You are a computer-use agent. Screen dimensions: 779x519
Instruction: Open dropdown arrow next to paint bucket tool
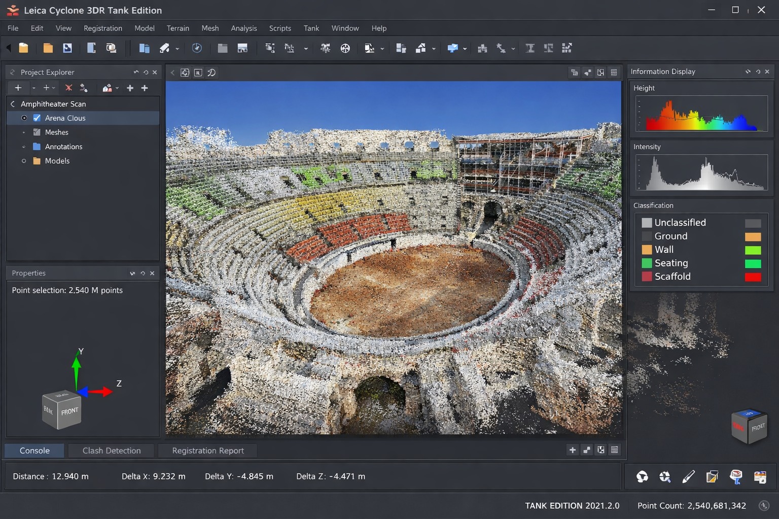[x=177, y=49]
